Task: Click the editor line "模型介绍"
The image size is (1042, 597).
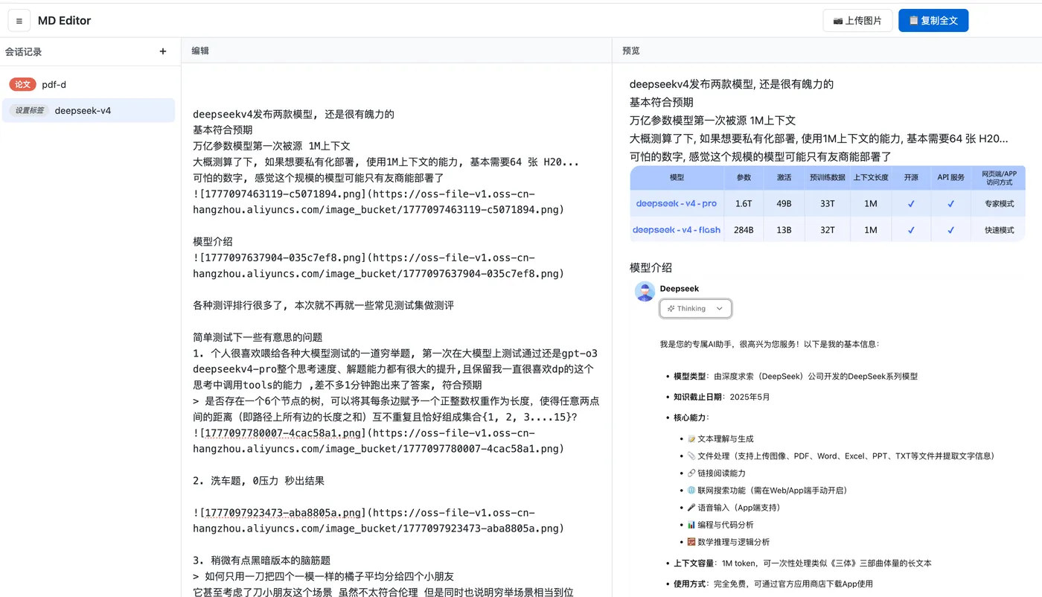Action: point(213,242)
